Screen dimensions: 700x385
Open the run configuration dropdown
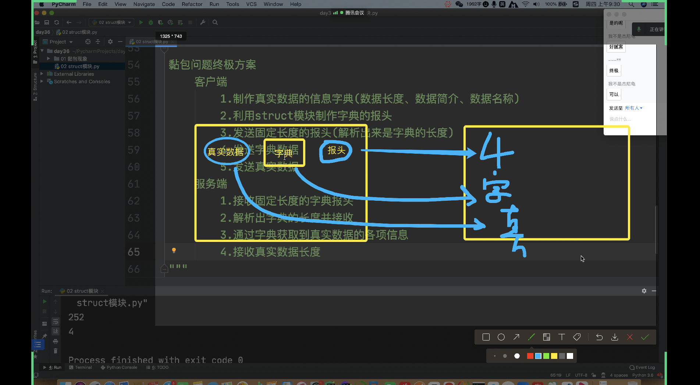[x=111, y=22]
